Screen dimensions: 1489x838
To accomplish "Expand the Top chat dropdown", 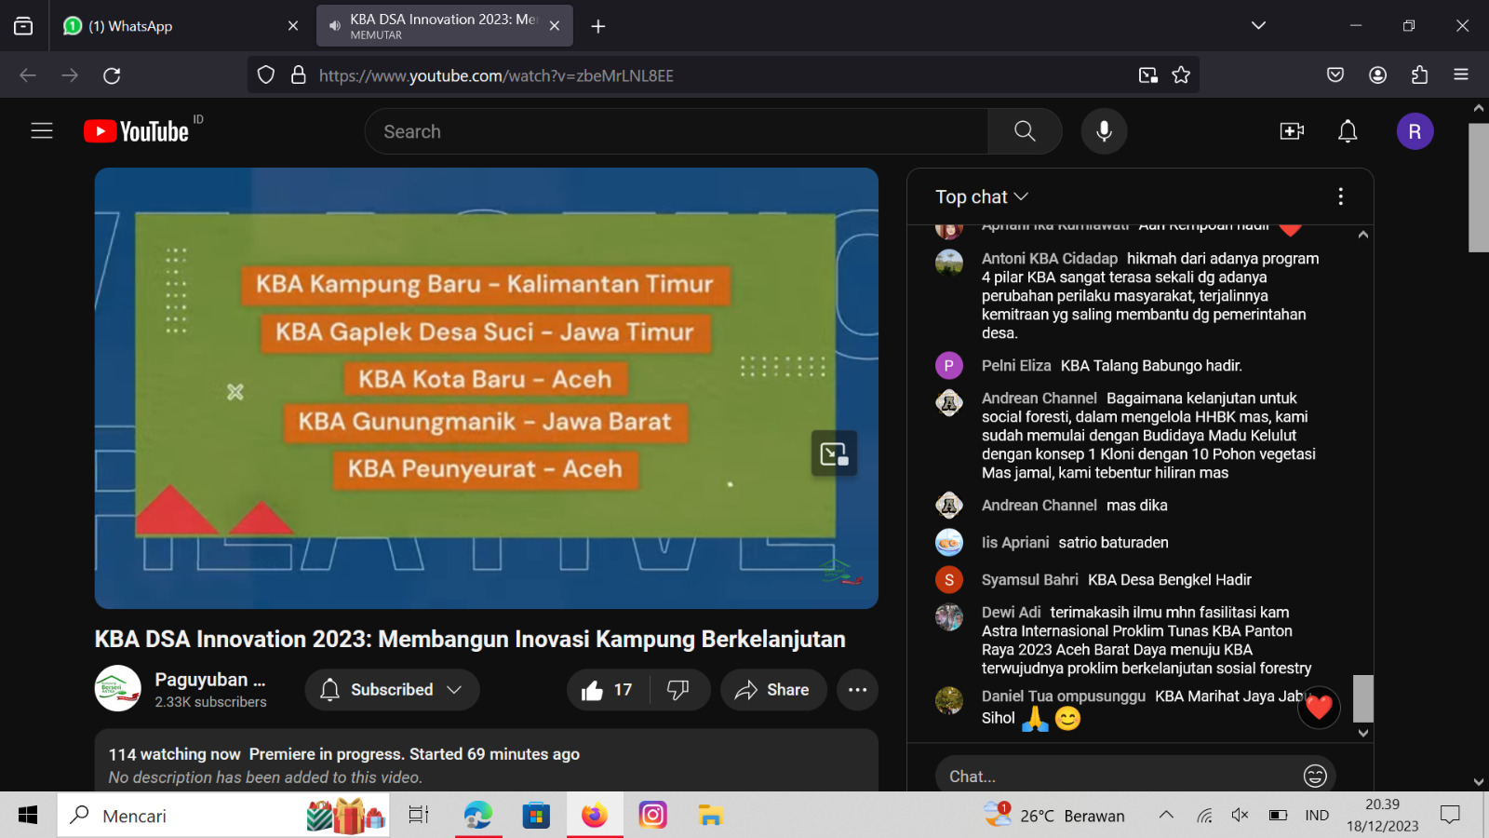I will (x=982, y=196).
